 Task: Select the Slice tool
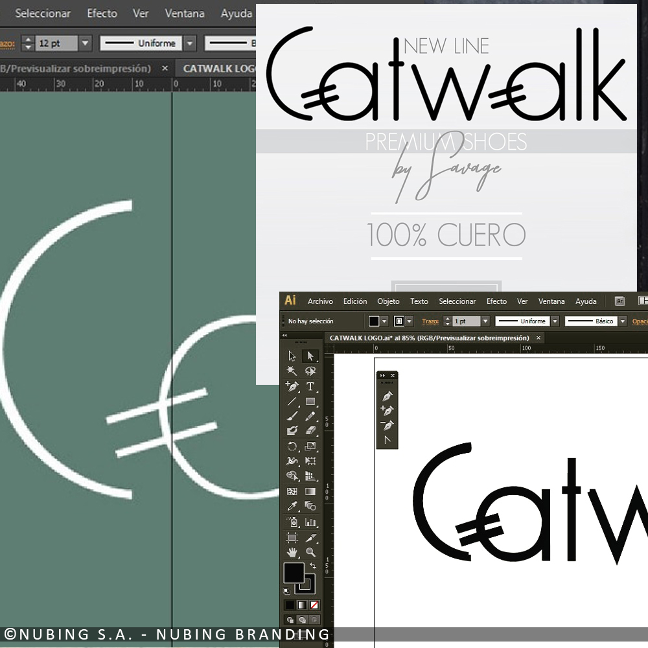310,537
